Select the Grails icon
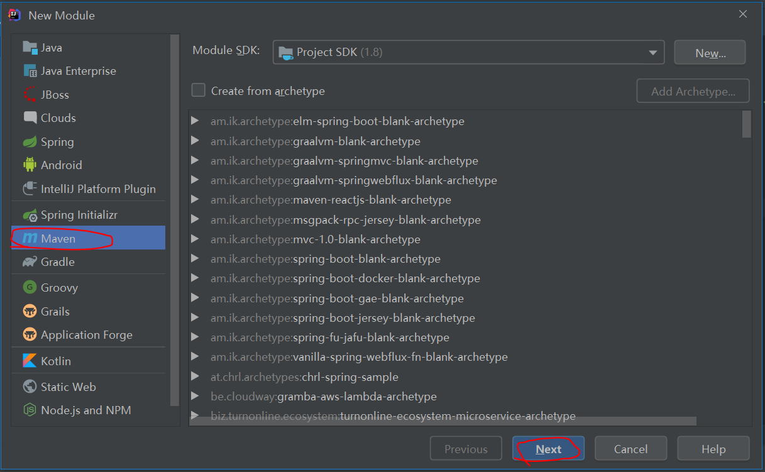Image resolution: width=765 pixels, height=472 pixels. [30, 311]
